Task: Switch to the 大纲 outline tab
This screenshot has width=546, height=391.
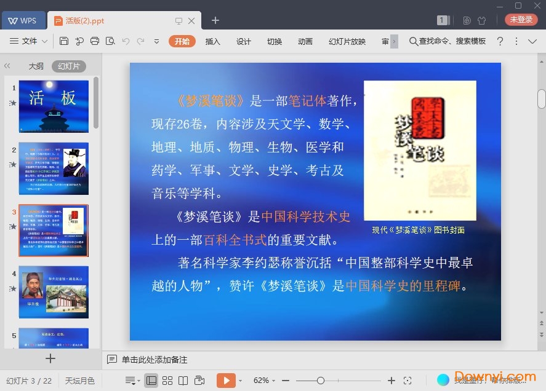Action: point(36,66)
